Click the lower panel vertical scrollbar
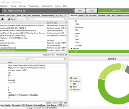The height and width of the screenshot is (109, 129). point(67,67)
